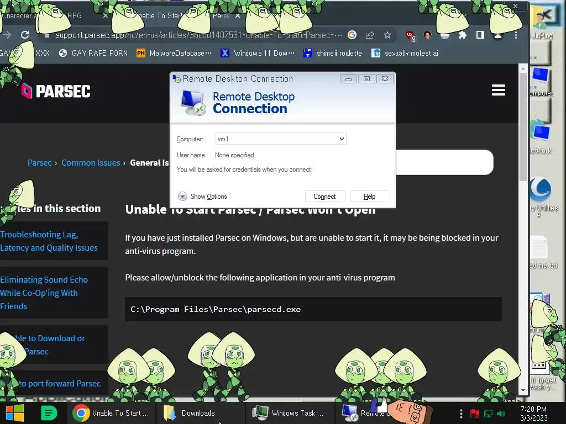Viewport: 566px width, 424px height.
Task: Open the shimeji roulette bookmark
Action: [333, 54]
